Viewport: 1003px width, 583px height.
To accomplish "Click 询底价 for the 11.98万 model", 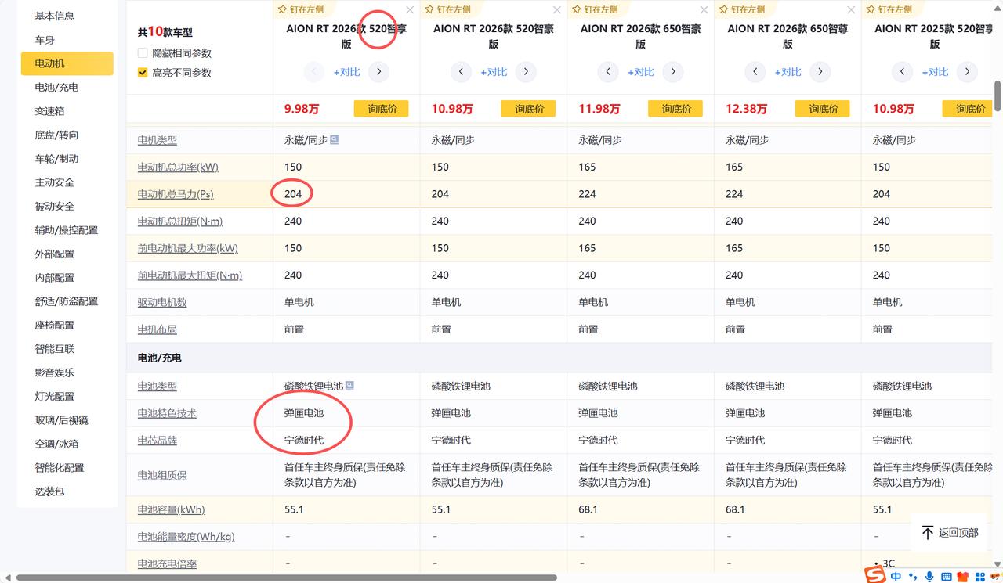I will 675,109.
